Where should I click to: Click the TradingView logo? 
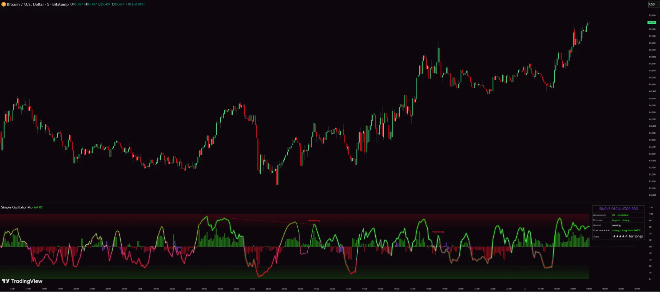[x=22, y=281]
